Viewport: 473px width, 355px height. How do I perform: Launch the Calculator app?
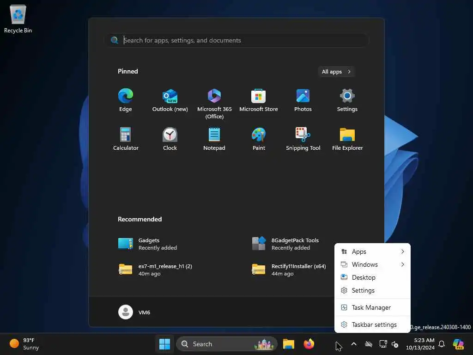(x=126, y=139)
